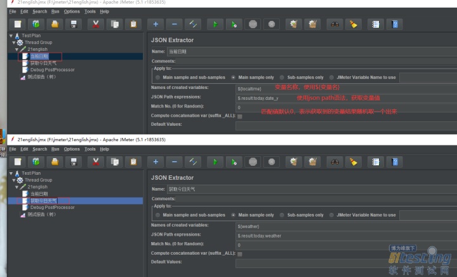Open Templates icon in upper JMeter toolbar
The height and width of the screenshot is (277, 457).
pyautogui.click(x=36, y=24)
